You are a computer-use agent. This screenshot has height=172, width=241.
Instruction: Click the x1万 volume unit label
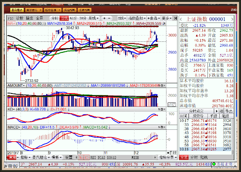[x=172, y=105]
